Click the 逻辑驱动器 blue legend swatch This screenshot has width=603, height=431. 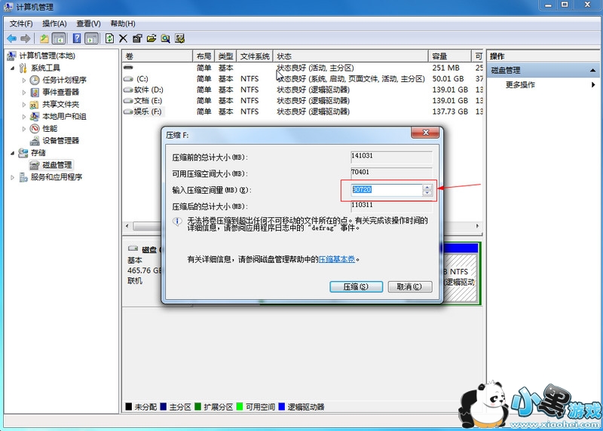click(281, 407)
